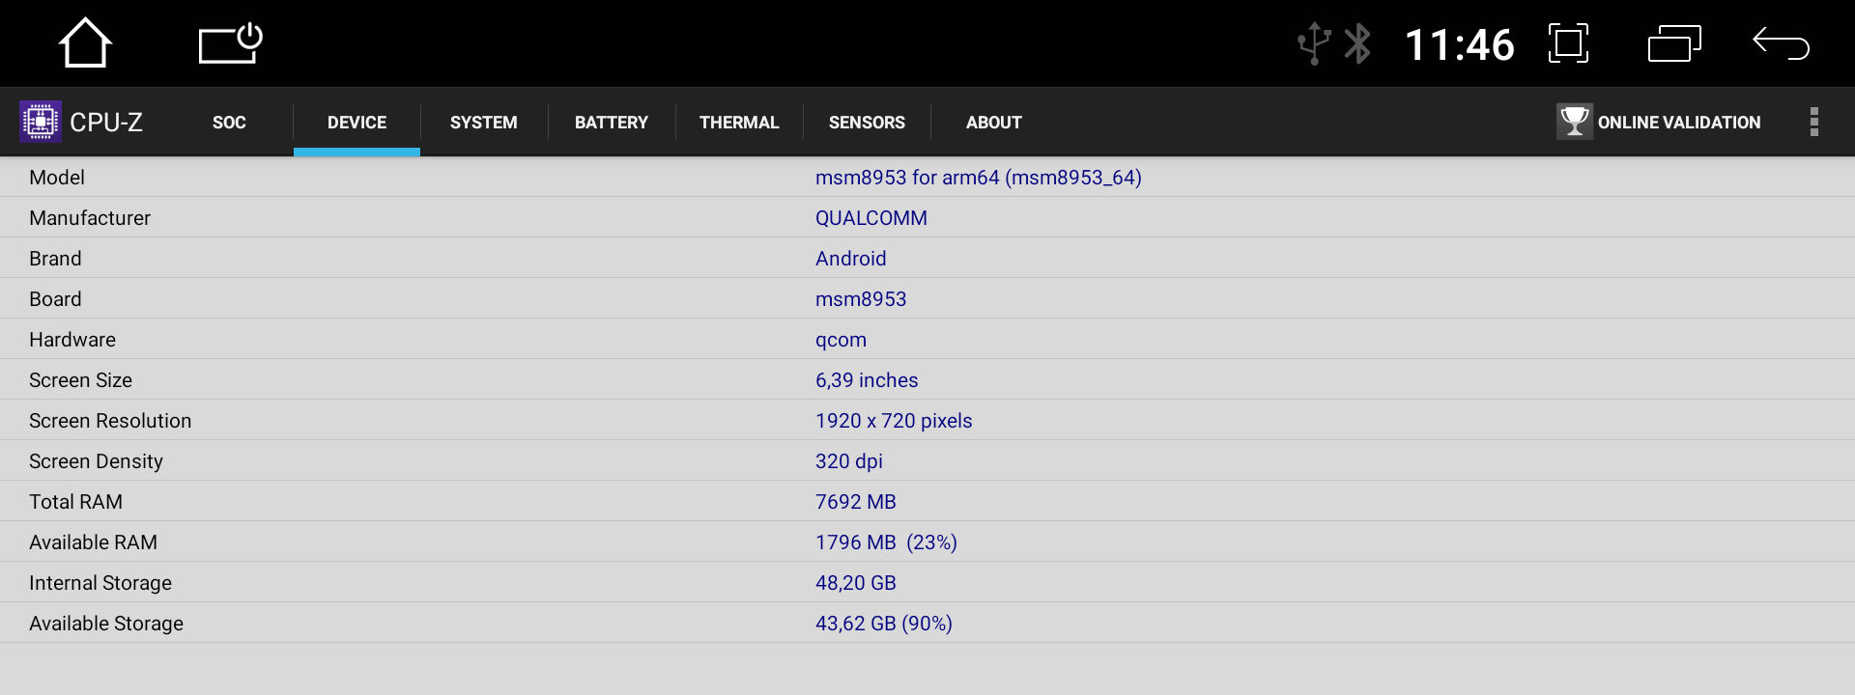
Task: Switch to the SENSORS tab
Action: (x=867, y=123)
